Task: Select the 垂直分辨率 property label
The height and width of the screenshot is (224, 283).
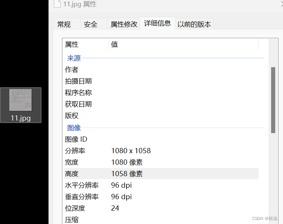Action: [82, 197]
